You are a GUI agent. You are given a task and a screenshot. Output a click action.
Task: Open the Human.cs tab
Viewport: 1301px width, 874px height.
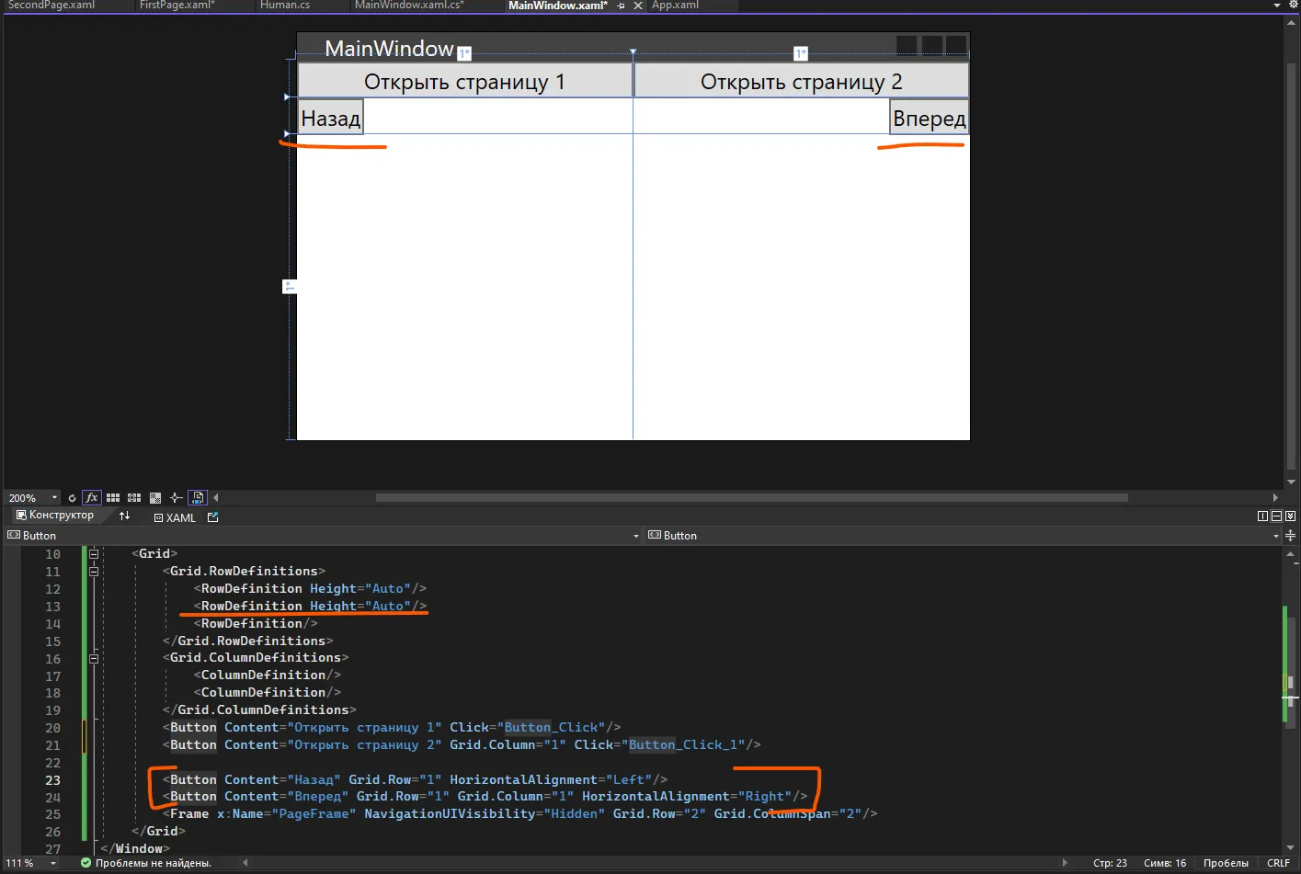(285, 6)
